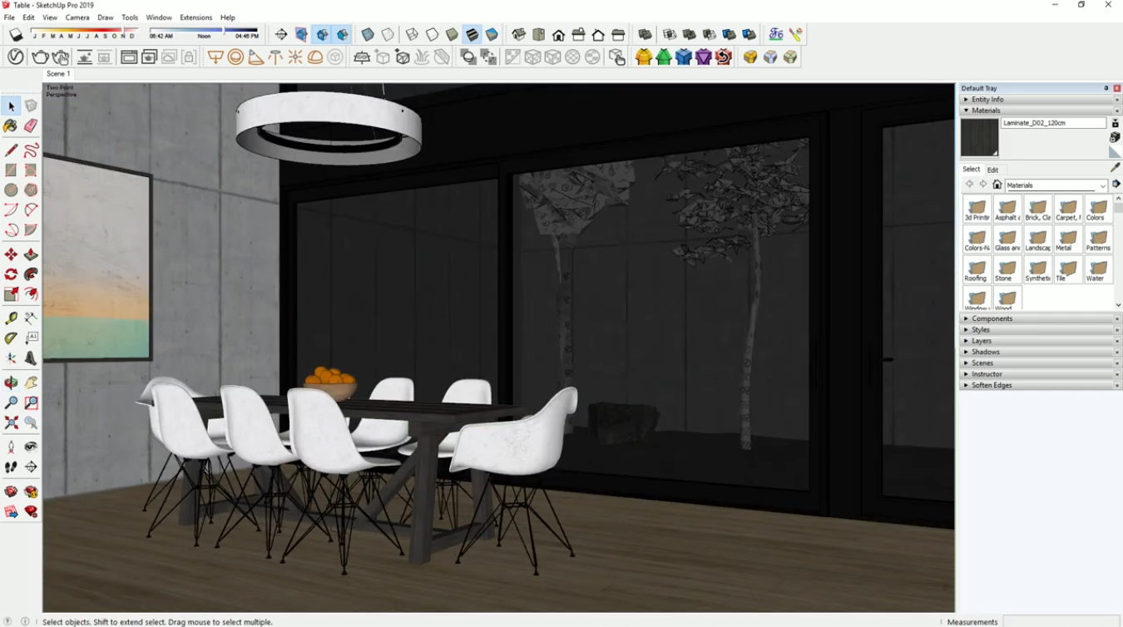
Task: Select the Move tool
Action: coord(11,254)
